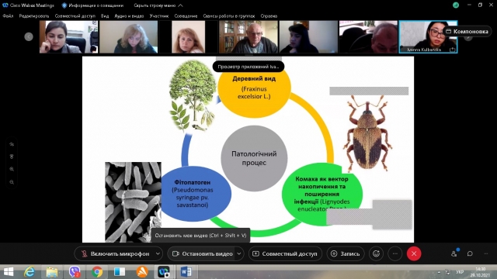Click the more options ellipsis button
The image size is (497, 279).
(395, 253)
